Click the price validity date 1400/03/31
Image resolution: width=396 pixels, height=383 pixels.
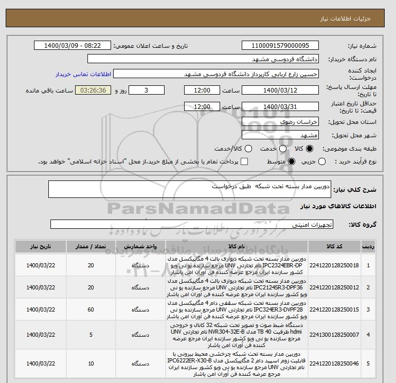[x=280, y=106]
